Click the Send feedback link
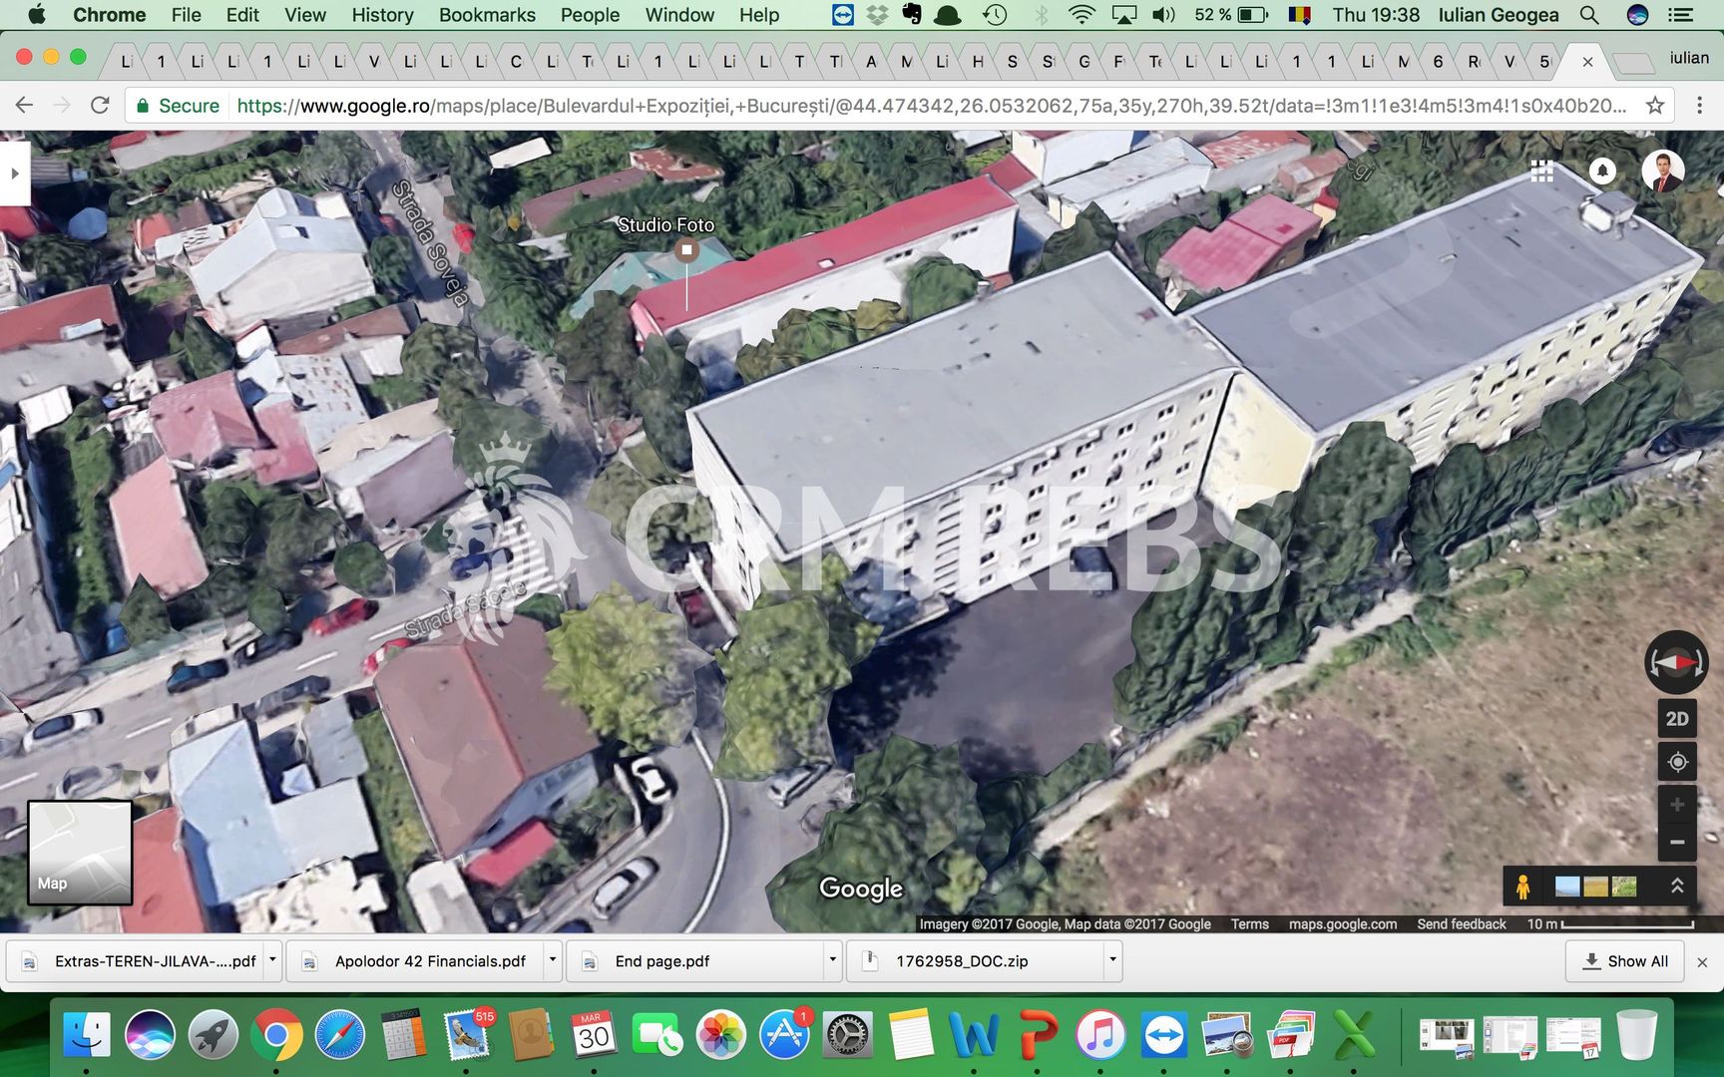This screenshot has width=1724, height=1077. pyautogui.click(x=1461, y=924)
